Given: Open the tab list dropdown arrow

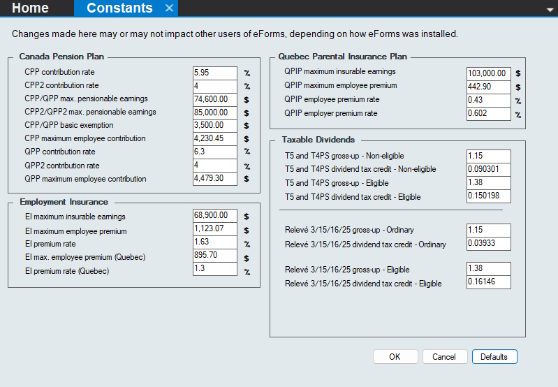Looking at the screenshot, I should (x=550, y=10).
